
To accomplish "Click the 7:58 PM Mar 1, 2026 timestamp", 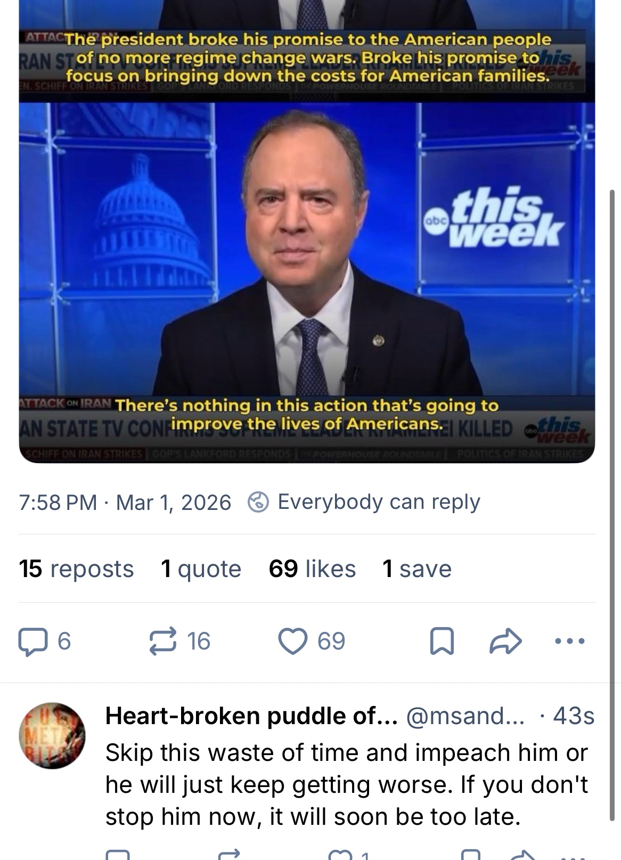I will (125, 502).
